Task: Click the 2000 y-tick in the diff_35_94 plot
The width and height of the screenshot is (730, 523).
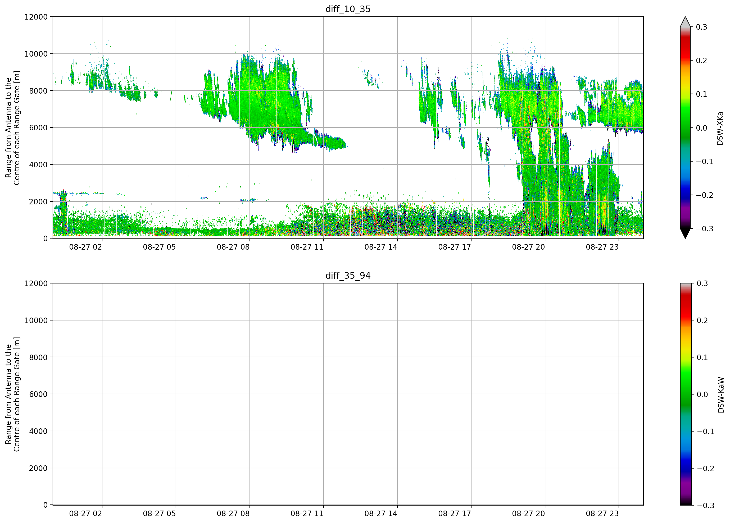Action: 38,468
